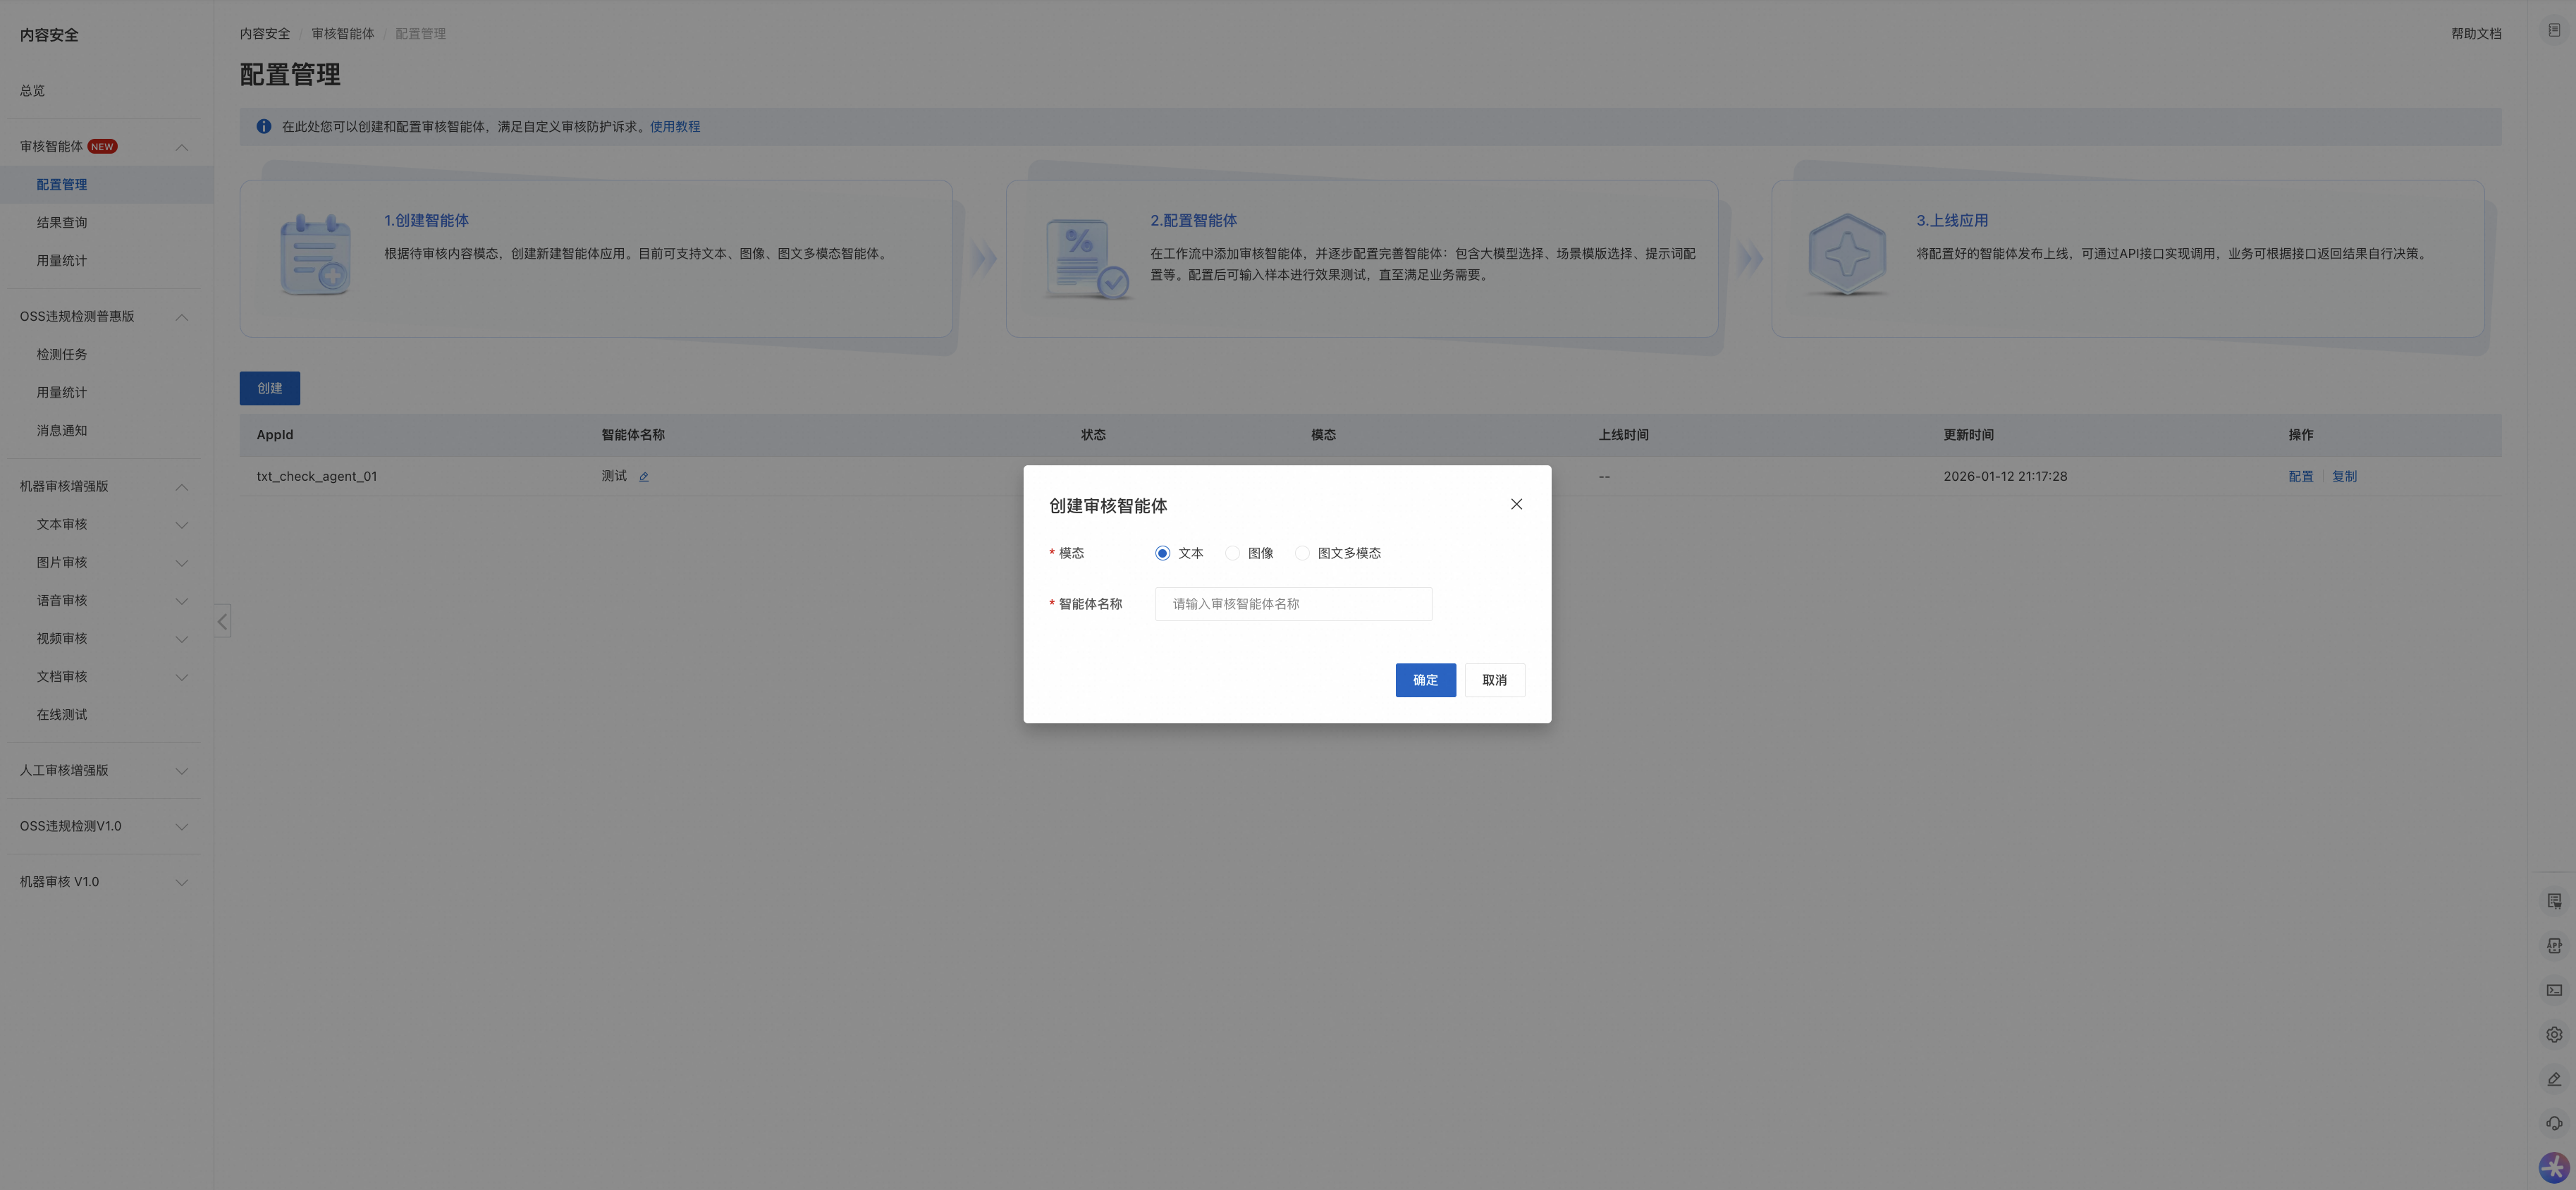Open 消息通知 in the sidebar
This screenshot has width=2576, height=1190.
62,431
